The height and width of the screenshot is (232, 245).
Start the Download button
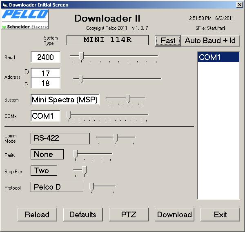coord(174,214)
